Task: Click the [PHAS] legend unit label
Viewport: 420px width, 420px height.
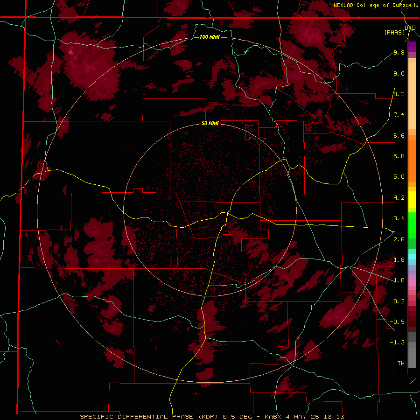Action: tap(394, 32)
